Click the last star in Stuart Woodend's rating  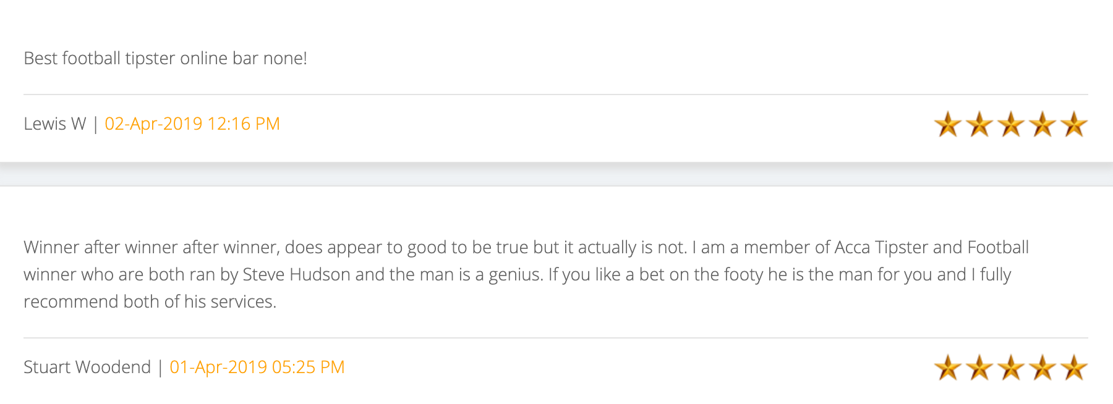click(x=1074, y=368)
